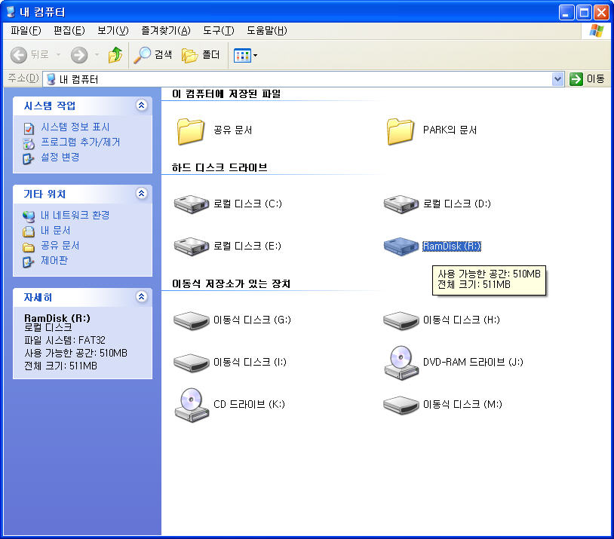Viewport: 614px width, 539px height.
Task: Click the 로컬 디스크 (E:) label text
Action: pos(247,247)
